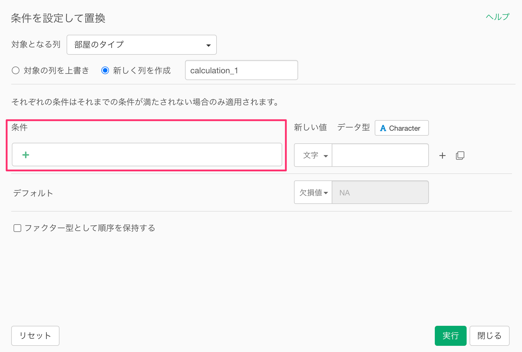Focus the calculation_1 column name field
The width and height of the screenshot is (522, 352).
pos(241,70)
